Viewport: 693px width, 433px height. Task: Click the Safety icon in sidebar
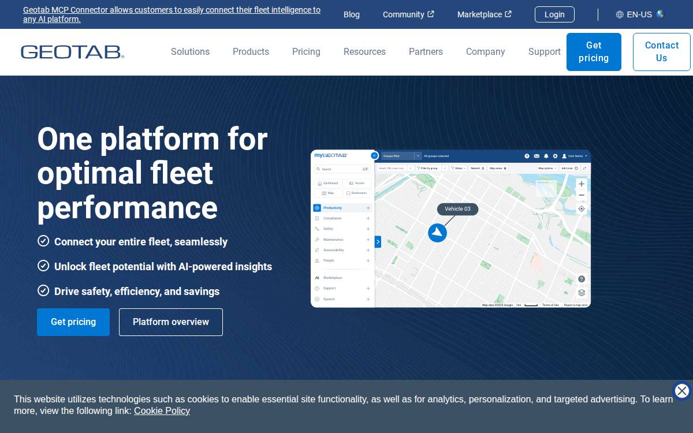(x=317, y=229)
